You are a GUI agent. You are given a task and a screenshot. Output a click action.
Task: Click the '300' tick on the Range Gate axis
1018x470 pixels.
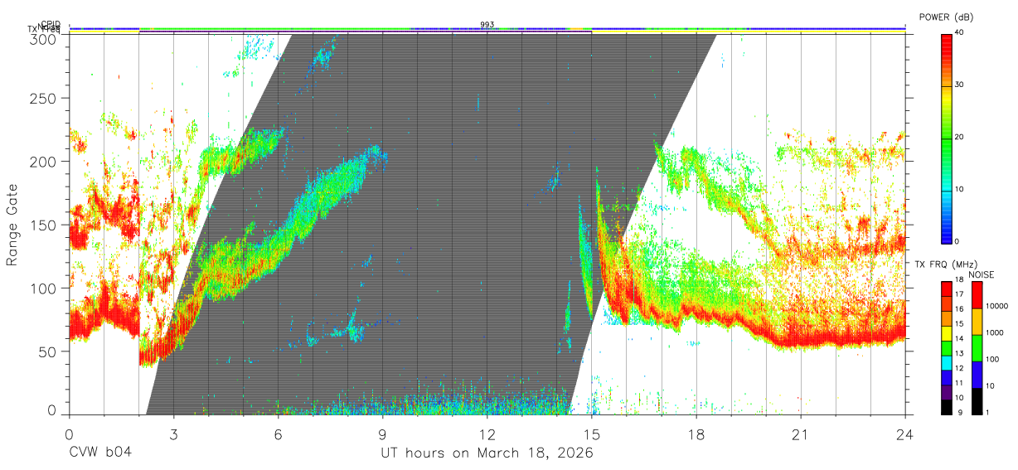pos(45,39)
